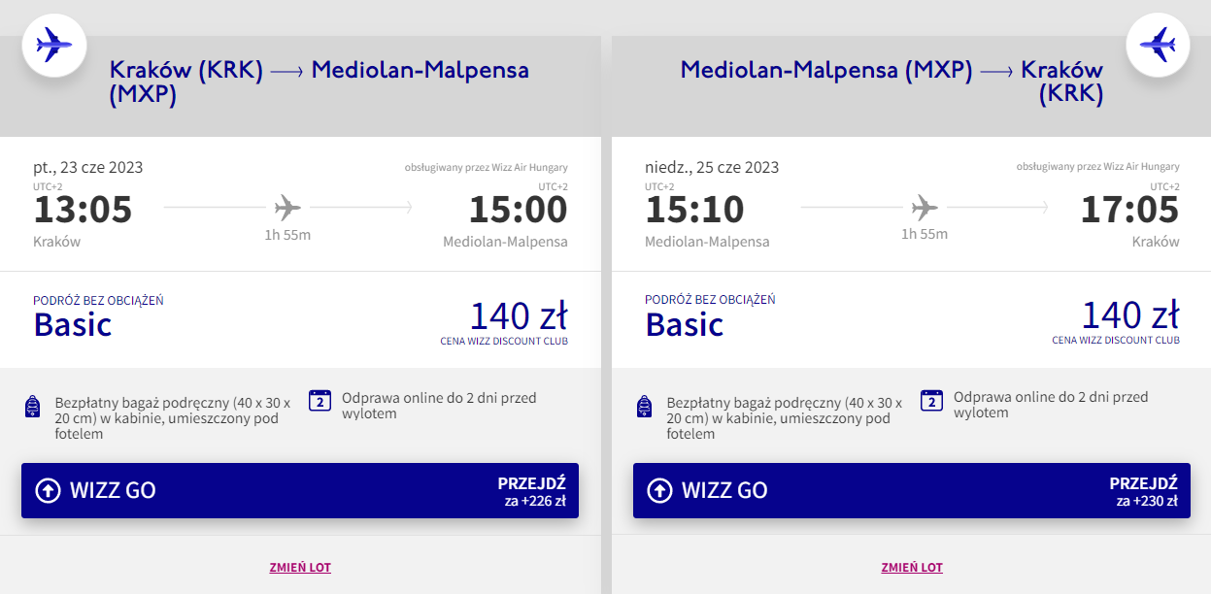Click the return flight airplane badge icon
The image size is (1211, 594).
(x=1158, y=44)
